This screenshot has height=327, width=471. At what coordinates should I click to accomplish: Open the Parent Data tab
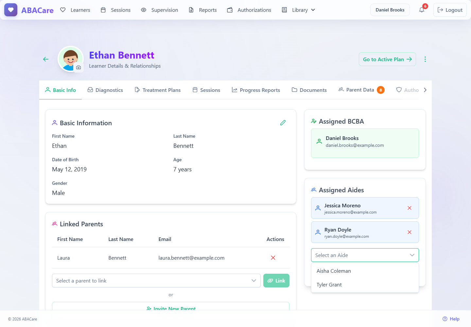click(361, 90)
